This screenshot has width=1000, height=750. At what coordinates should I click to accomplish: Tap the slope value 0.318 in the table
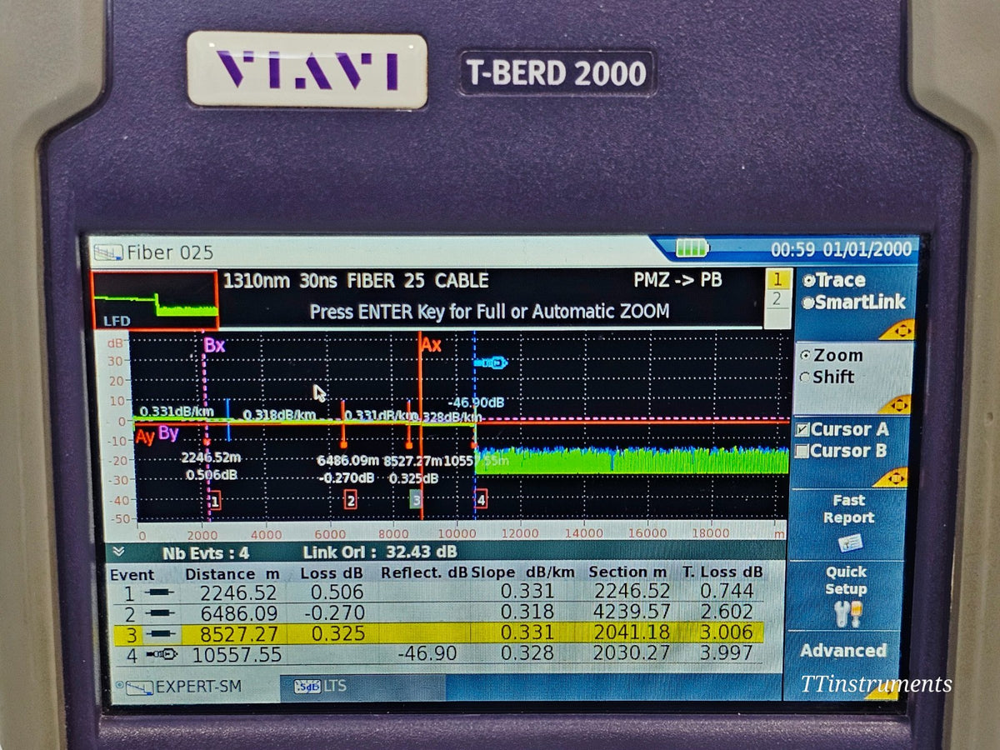click(x=527, y=612)
